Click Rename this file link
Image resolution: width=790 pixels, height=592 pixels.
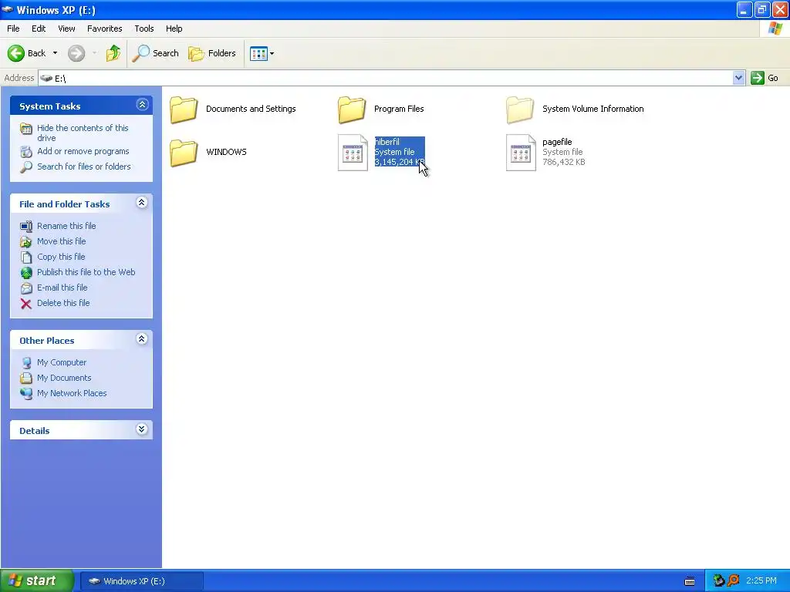[66, 226]
